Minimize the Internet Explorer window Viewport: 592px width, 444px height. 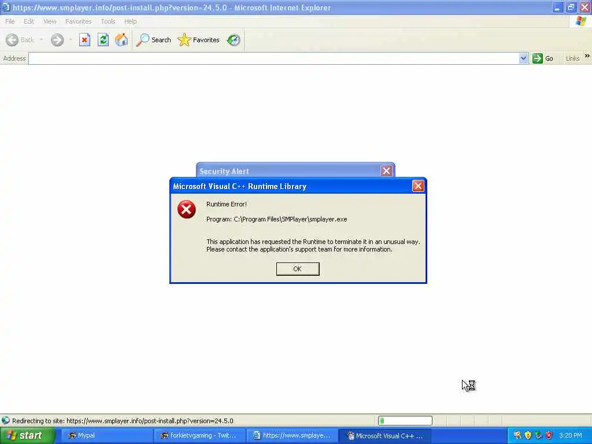(557, 7)
